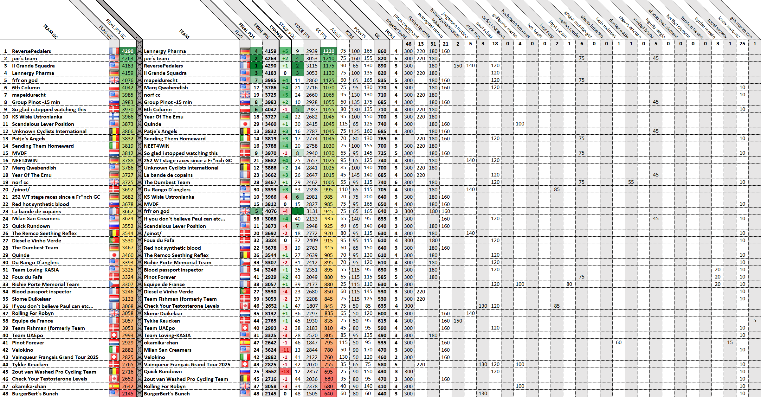Select the CHANGE column header
The width and height of the screenshot is (761, 397).
pos(276,32)
